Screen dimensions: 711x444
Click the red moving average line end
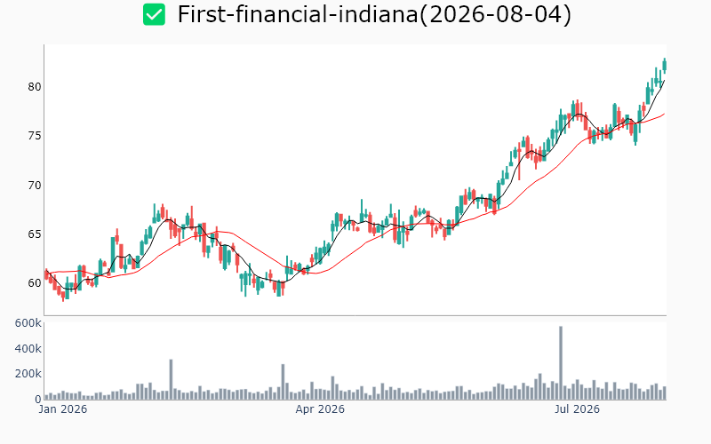[664, 114]
